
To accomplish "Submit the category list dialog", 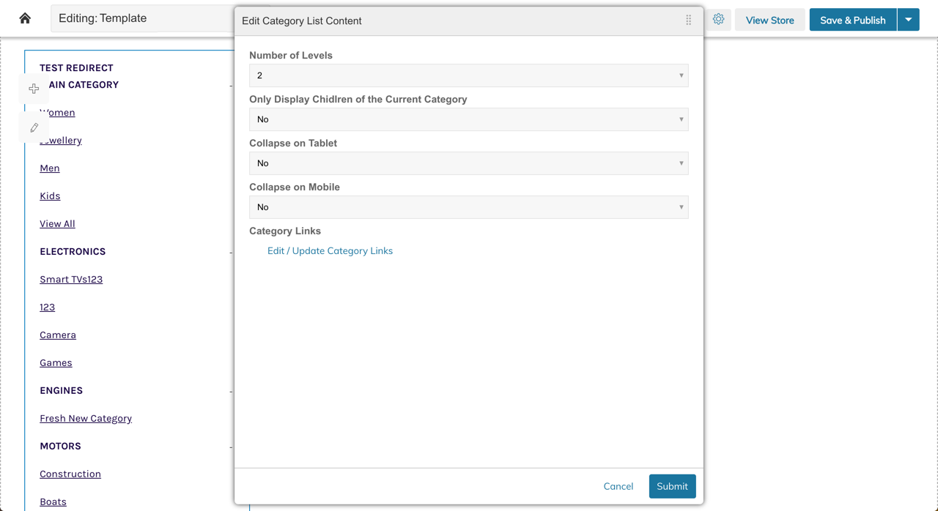I will (672, 486).
